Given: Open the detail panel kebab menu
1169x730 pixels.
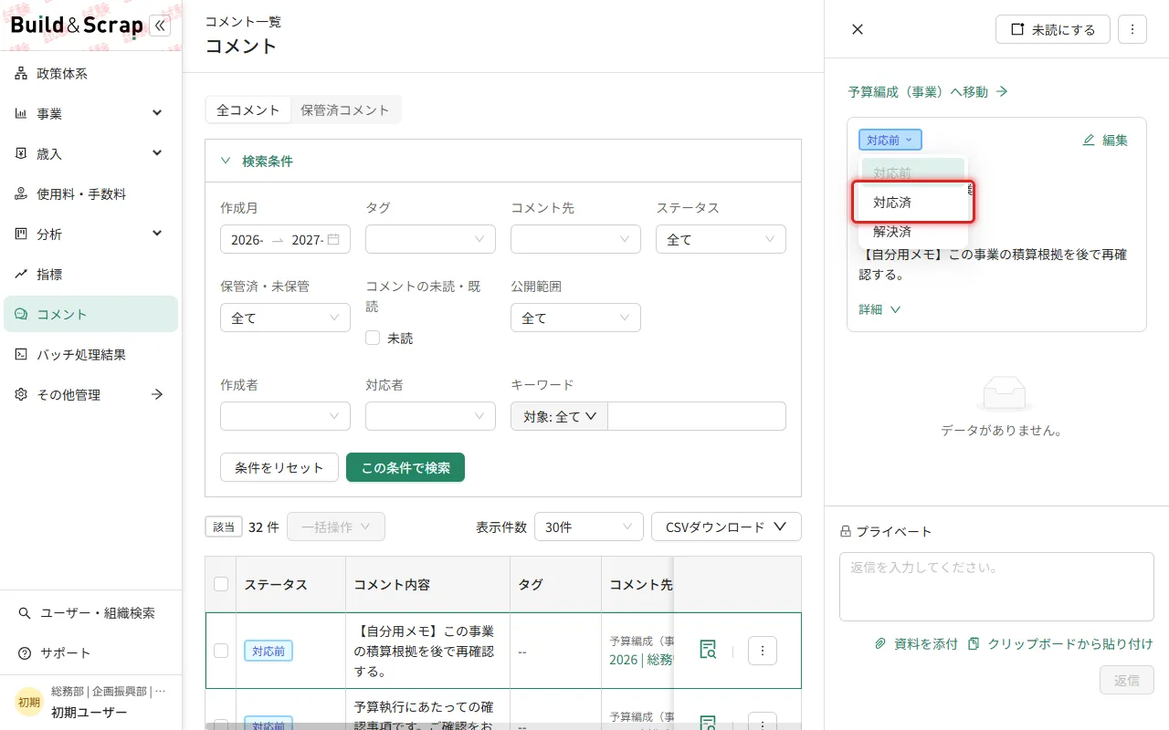Looking at the screenshot, I should pyautogui.click(x=1132, y=29).
